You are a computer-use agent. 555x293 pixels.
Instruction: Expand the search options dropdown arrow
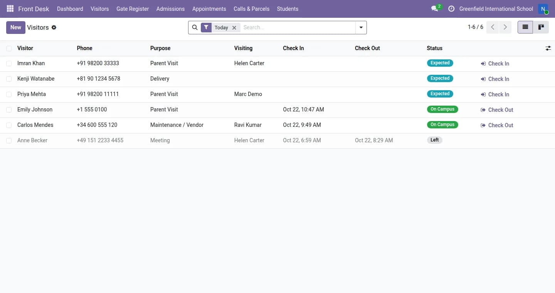click(361, 27)
